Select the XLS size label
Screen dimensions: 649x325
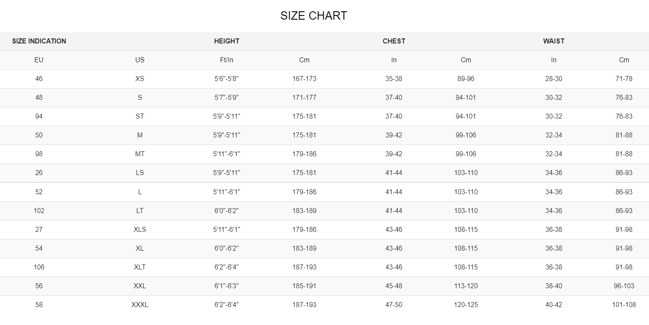pos(140,229)
